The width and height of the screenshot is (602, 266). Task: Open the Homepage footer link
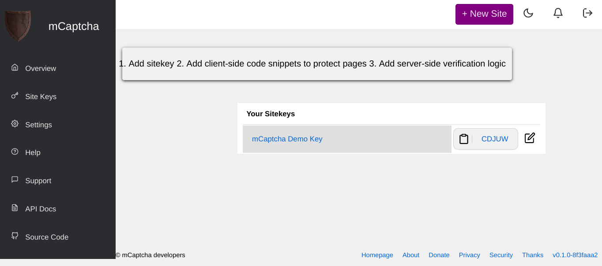[377, 255]
